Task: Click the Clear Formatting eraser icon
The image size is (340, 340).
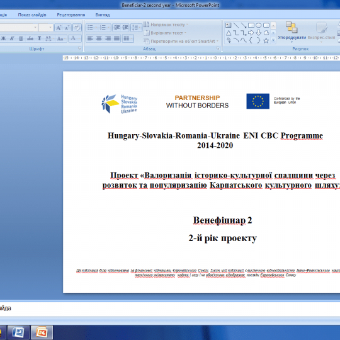Action: click(x=77, y=28)
